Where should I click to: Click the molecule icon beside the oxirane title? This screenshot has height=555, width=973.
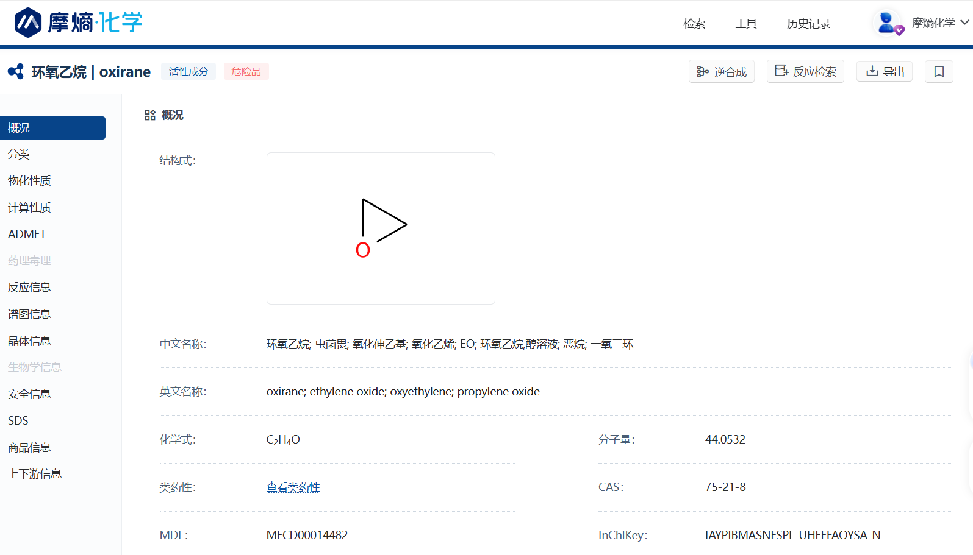[x=16, y=72]
